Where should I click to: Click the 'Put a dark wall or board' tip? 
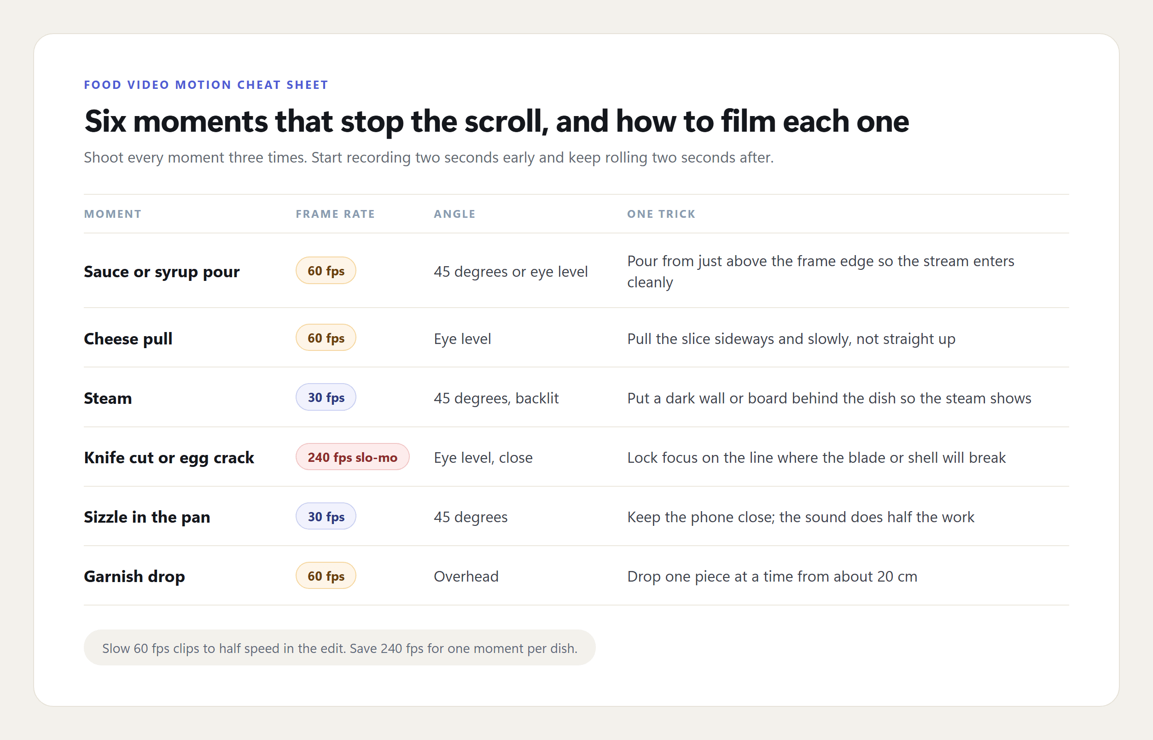pos(829,398)
